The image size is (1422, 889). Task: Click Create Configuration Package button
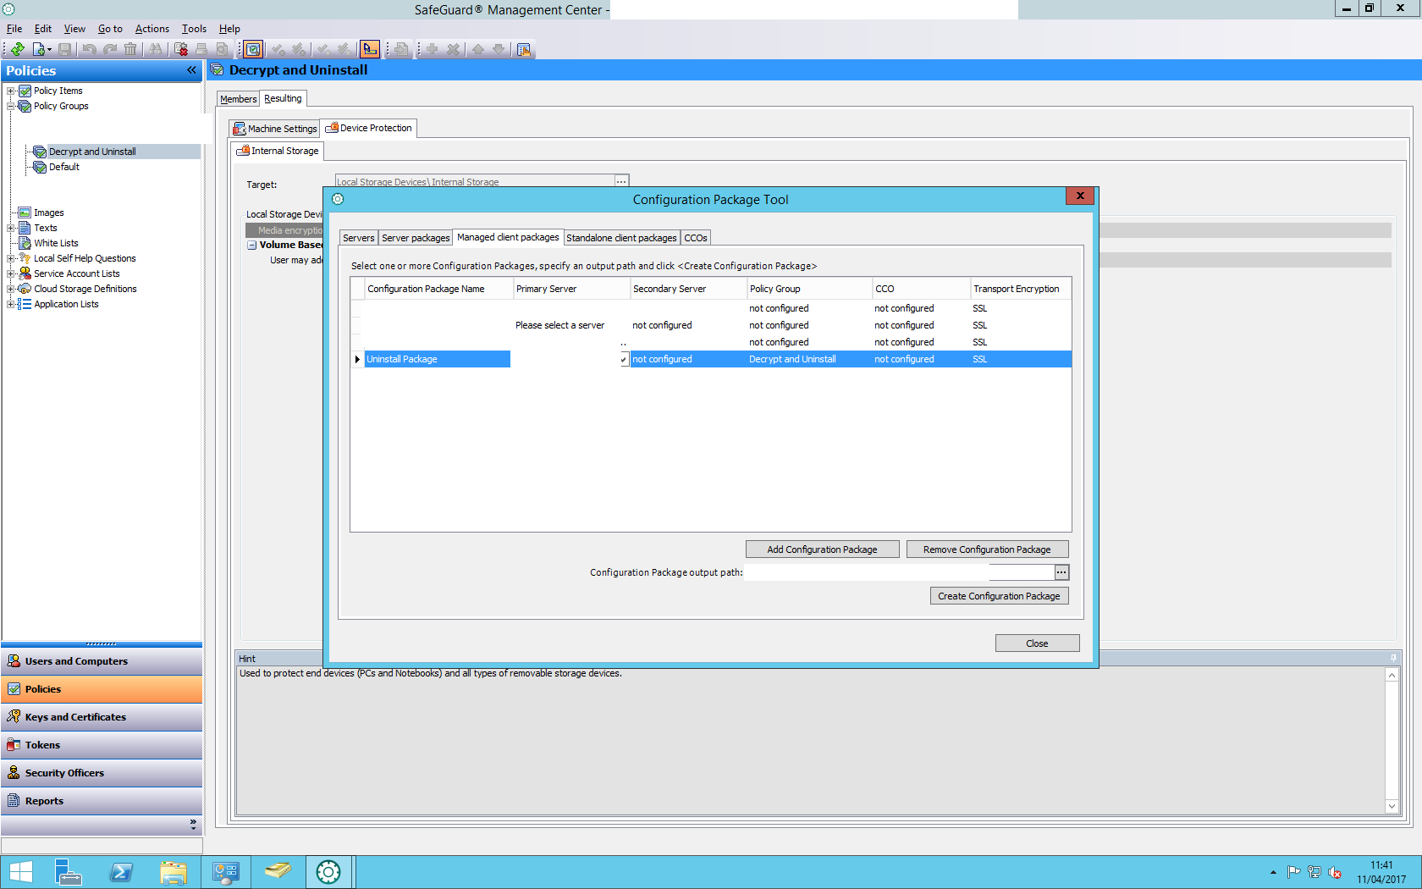[x=999, y=596]
